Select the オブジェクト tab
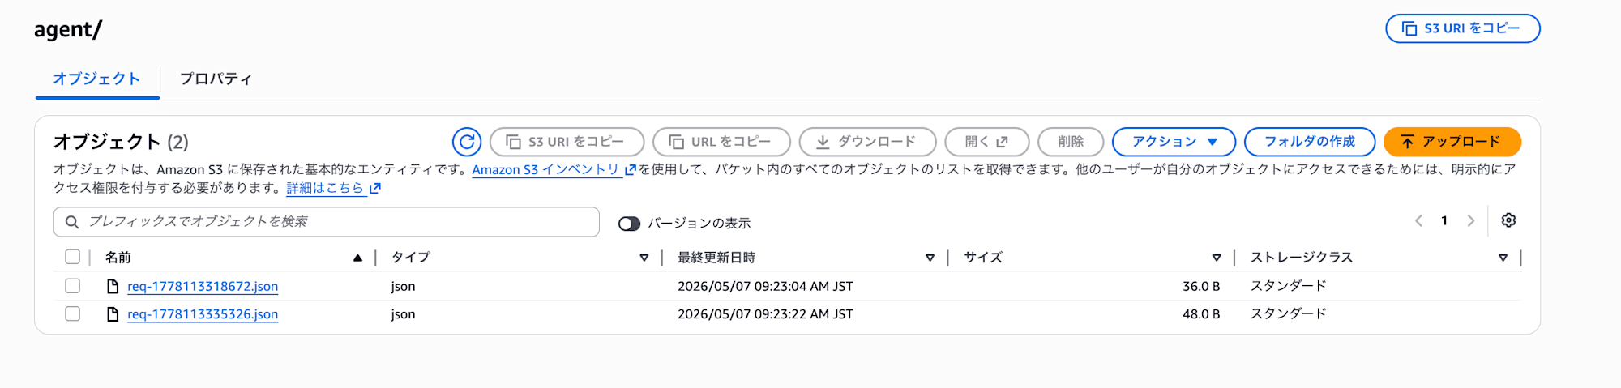 (96, 79)
